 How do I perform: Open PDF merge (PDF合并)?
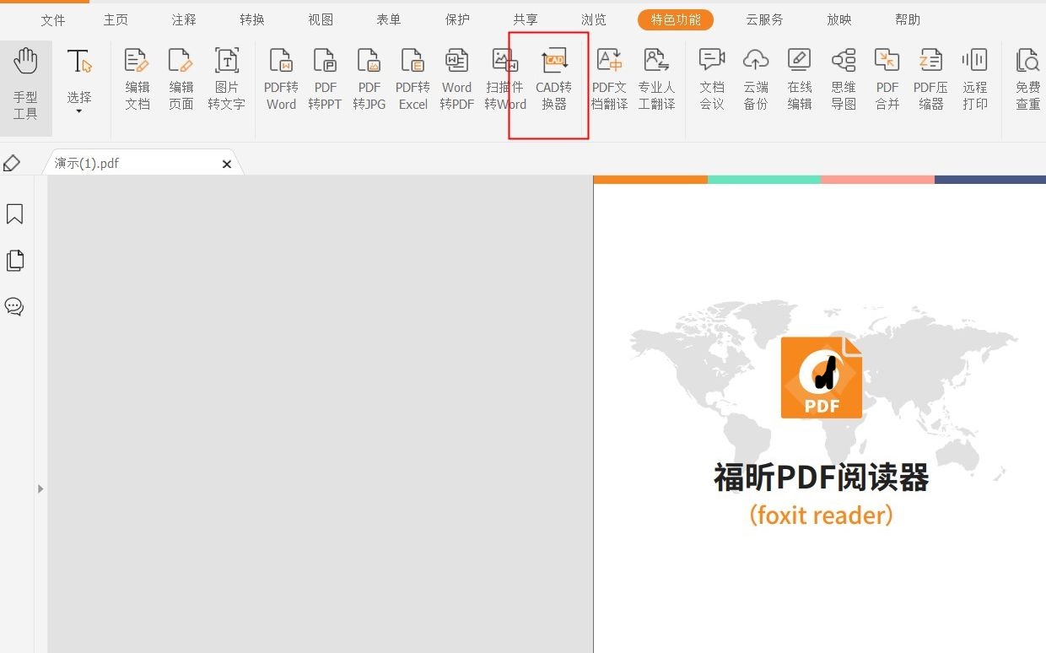pos(887,80)
